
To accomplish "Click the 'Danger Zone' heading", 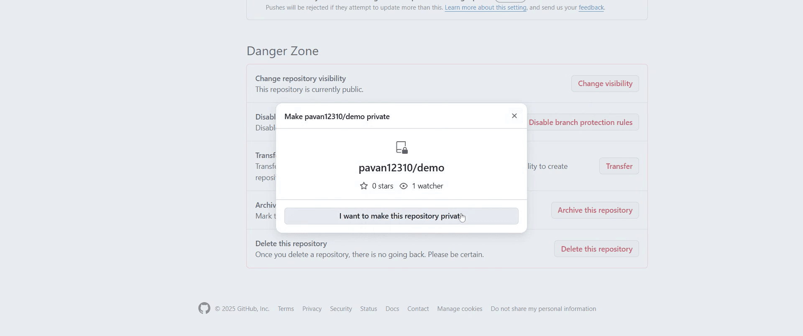I will (x=283, y=51).
